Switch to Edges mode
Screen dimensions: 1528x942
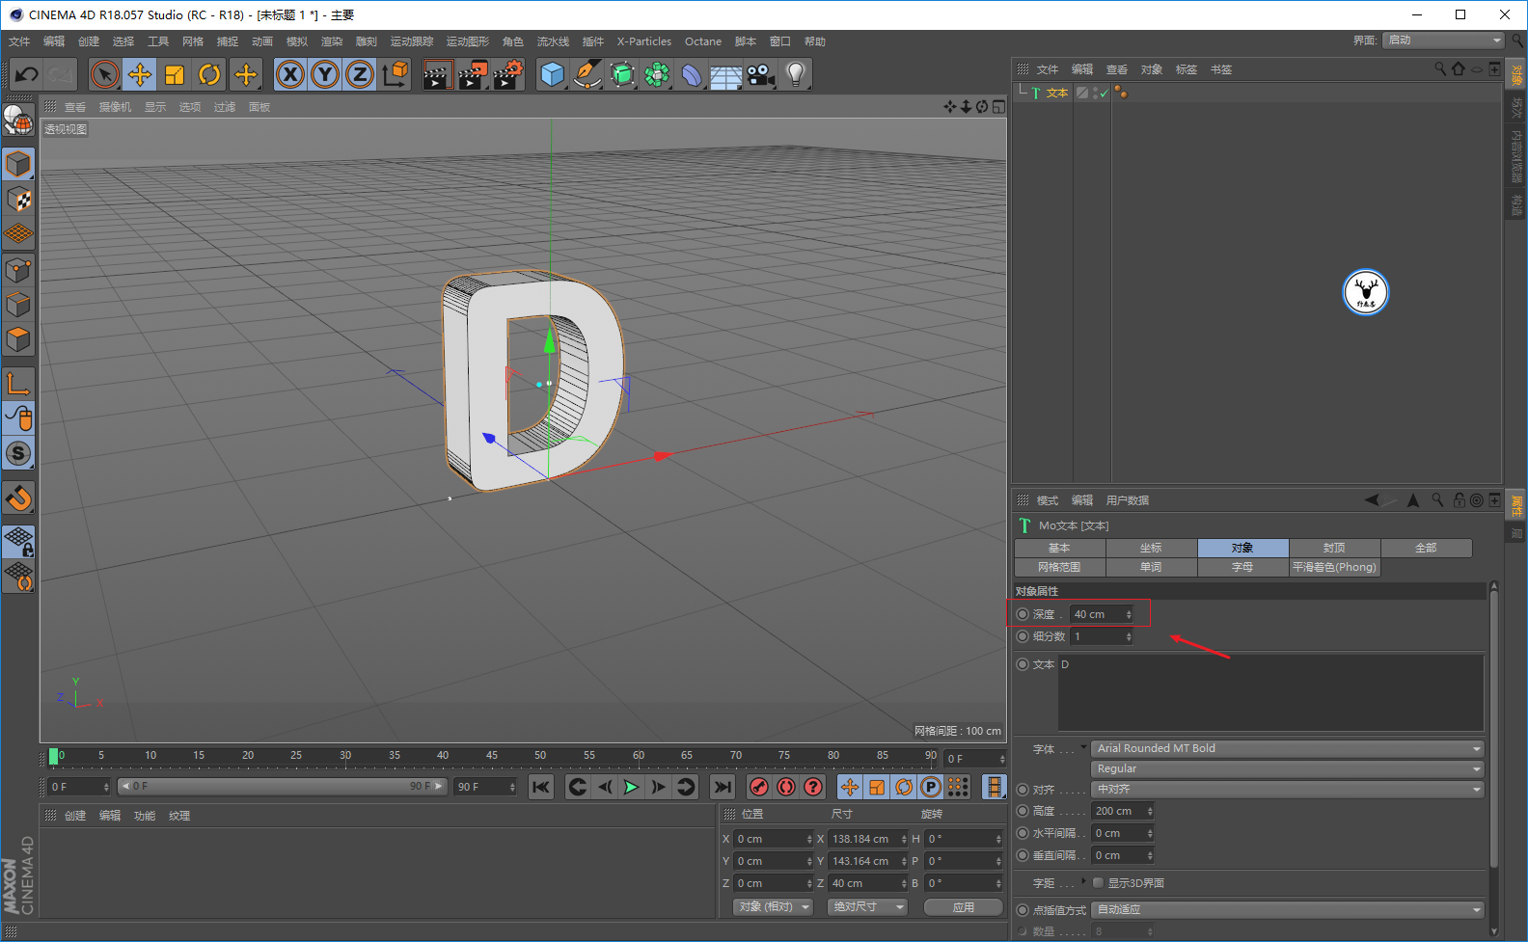18,305
